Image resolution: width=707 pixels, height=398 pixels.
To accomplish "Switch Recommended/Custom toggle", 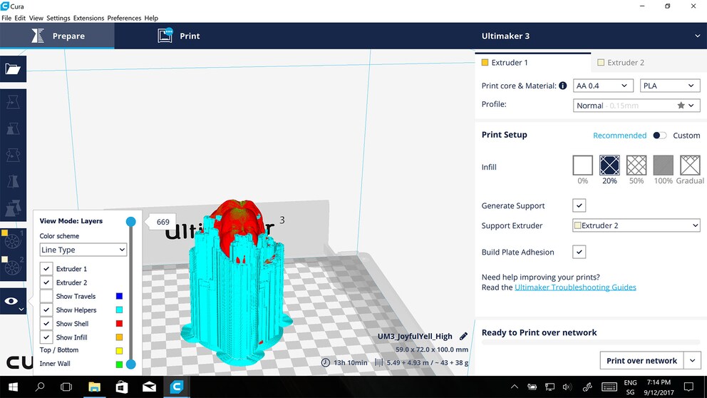I will pyautogui.click(x=660, y=136).
